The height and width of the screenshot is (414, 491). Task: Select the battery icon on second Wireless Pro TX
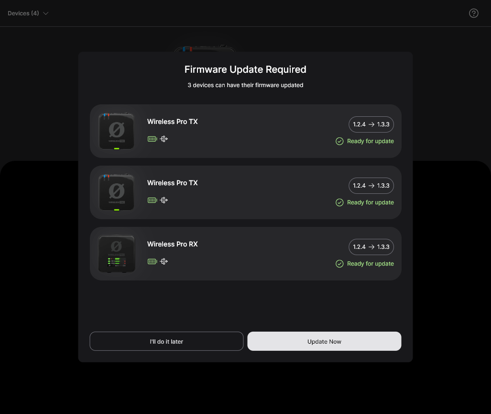pos(152,200)
